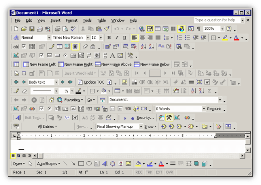The image size is (261, 185).
Task: Select the Rectangle shape tool
Action: (81, 164)
